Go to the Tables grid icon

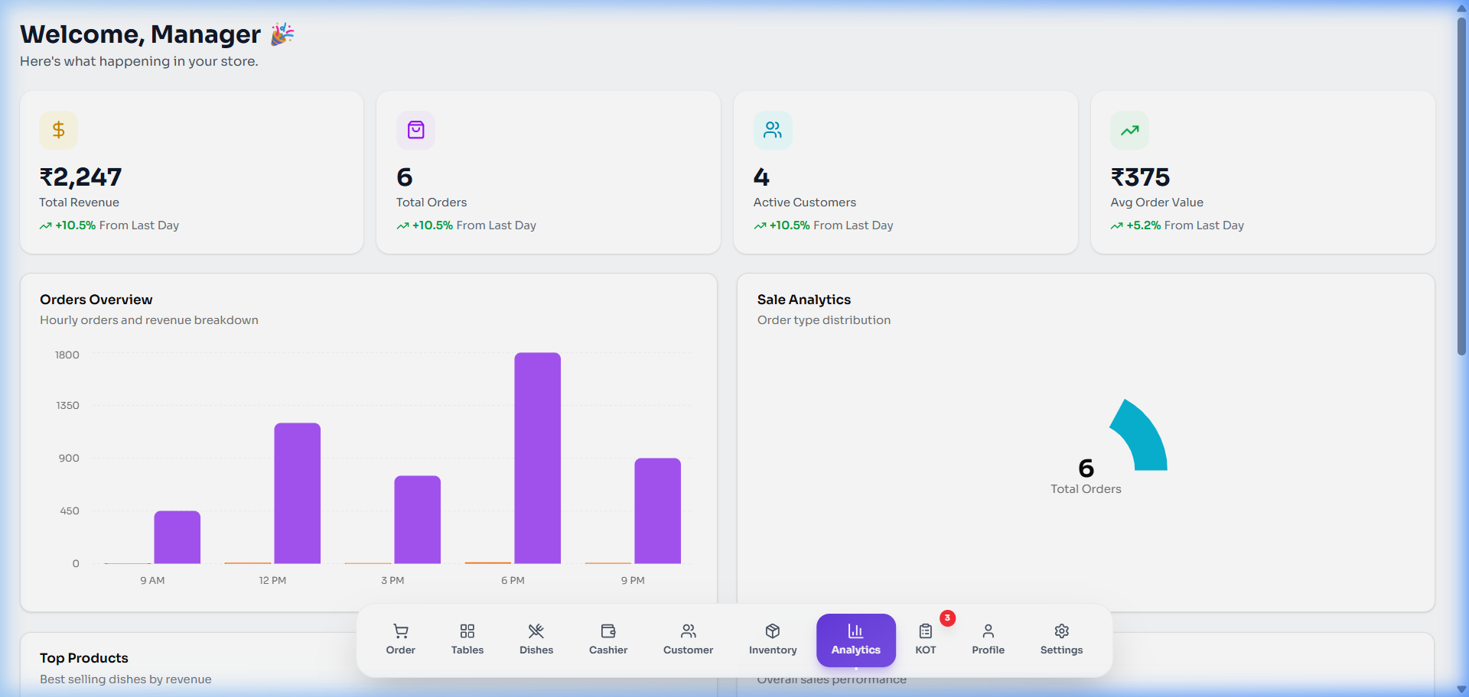[x=467, y=631]
